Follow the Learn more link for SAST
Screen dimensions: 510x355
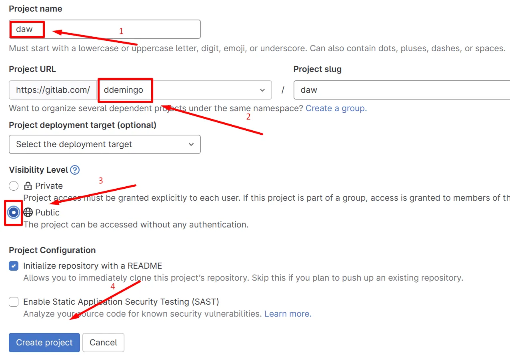(x=287, y=314)
